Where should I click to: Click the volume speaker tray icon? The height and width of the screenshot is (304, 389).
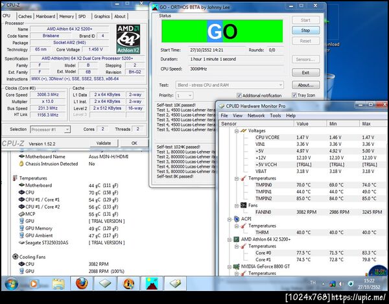342,284
